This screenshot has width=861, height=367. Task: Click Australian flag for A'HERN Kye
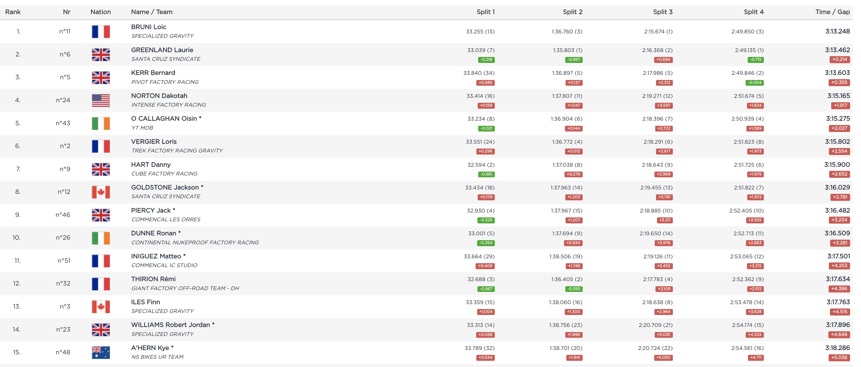[x=101, y=353]
